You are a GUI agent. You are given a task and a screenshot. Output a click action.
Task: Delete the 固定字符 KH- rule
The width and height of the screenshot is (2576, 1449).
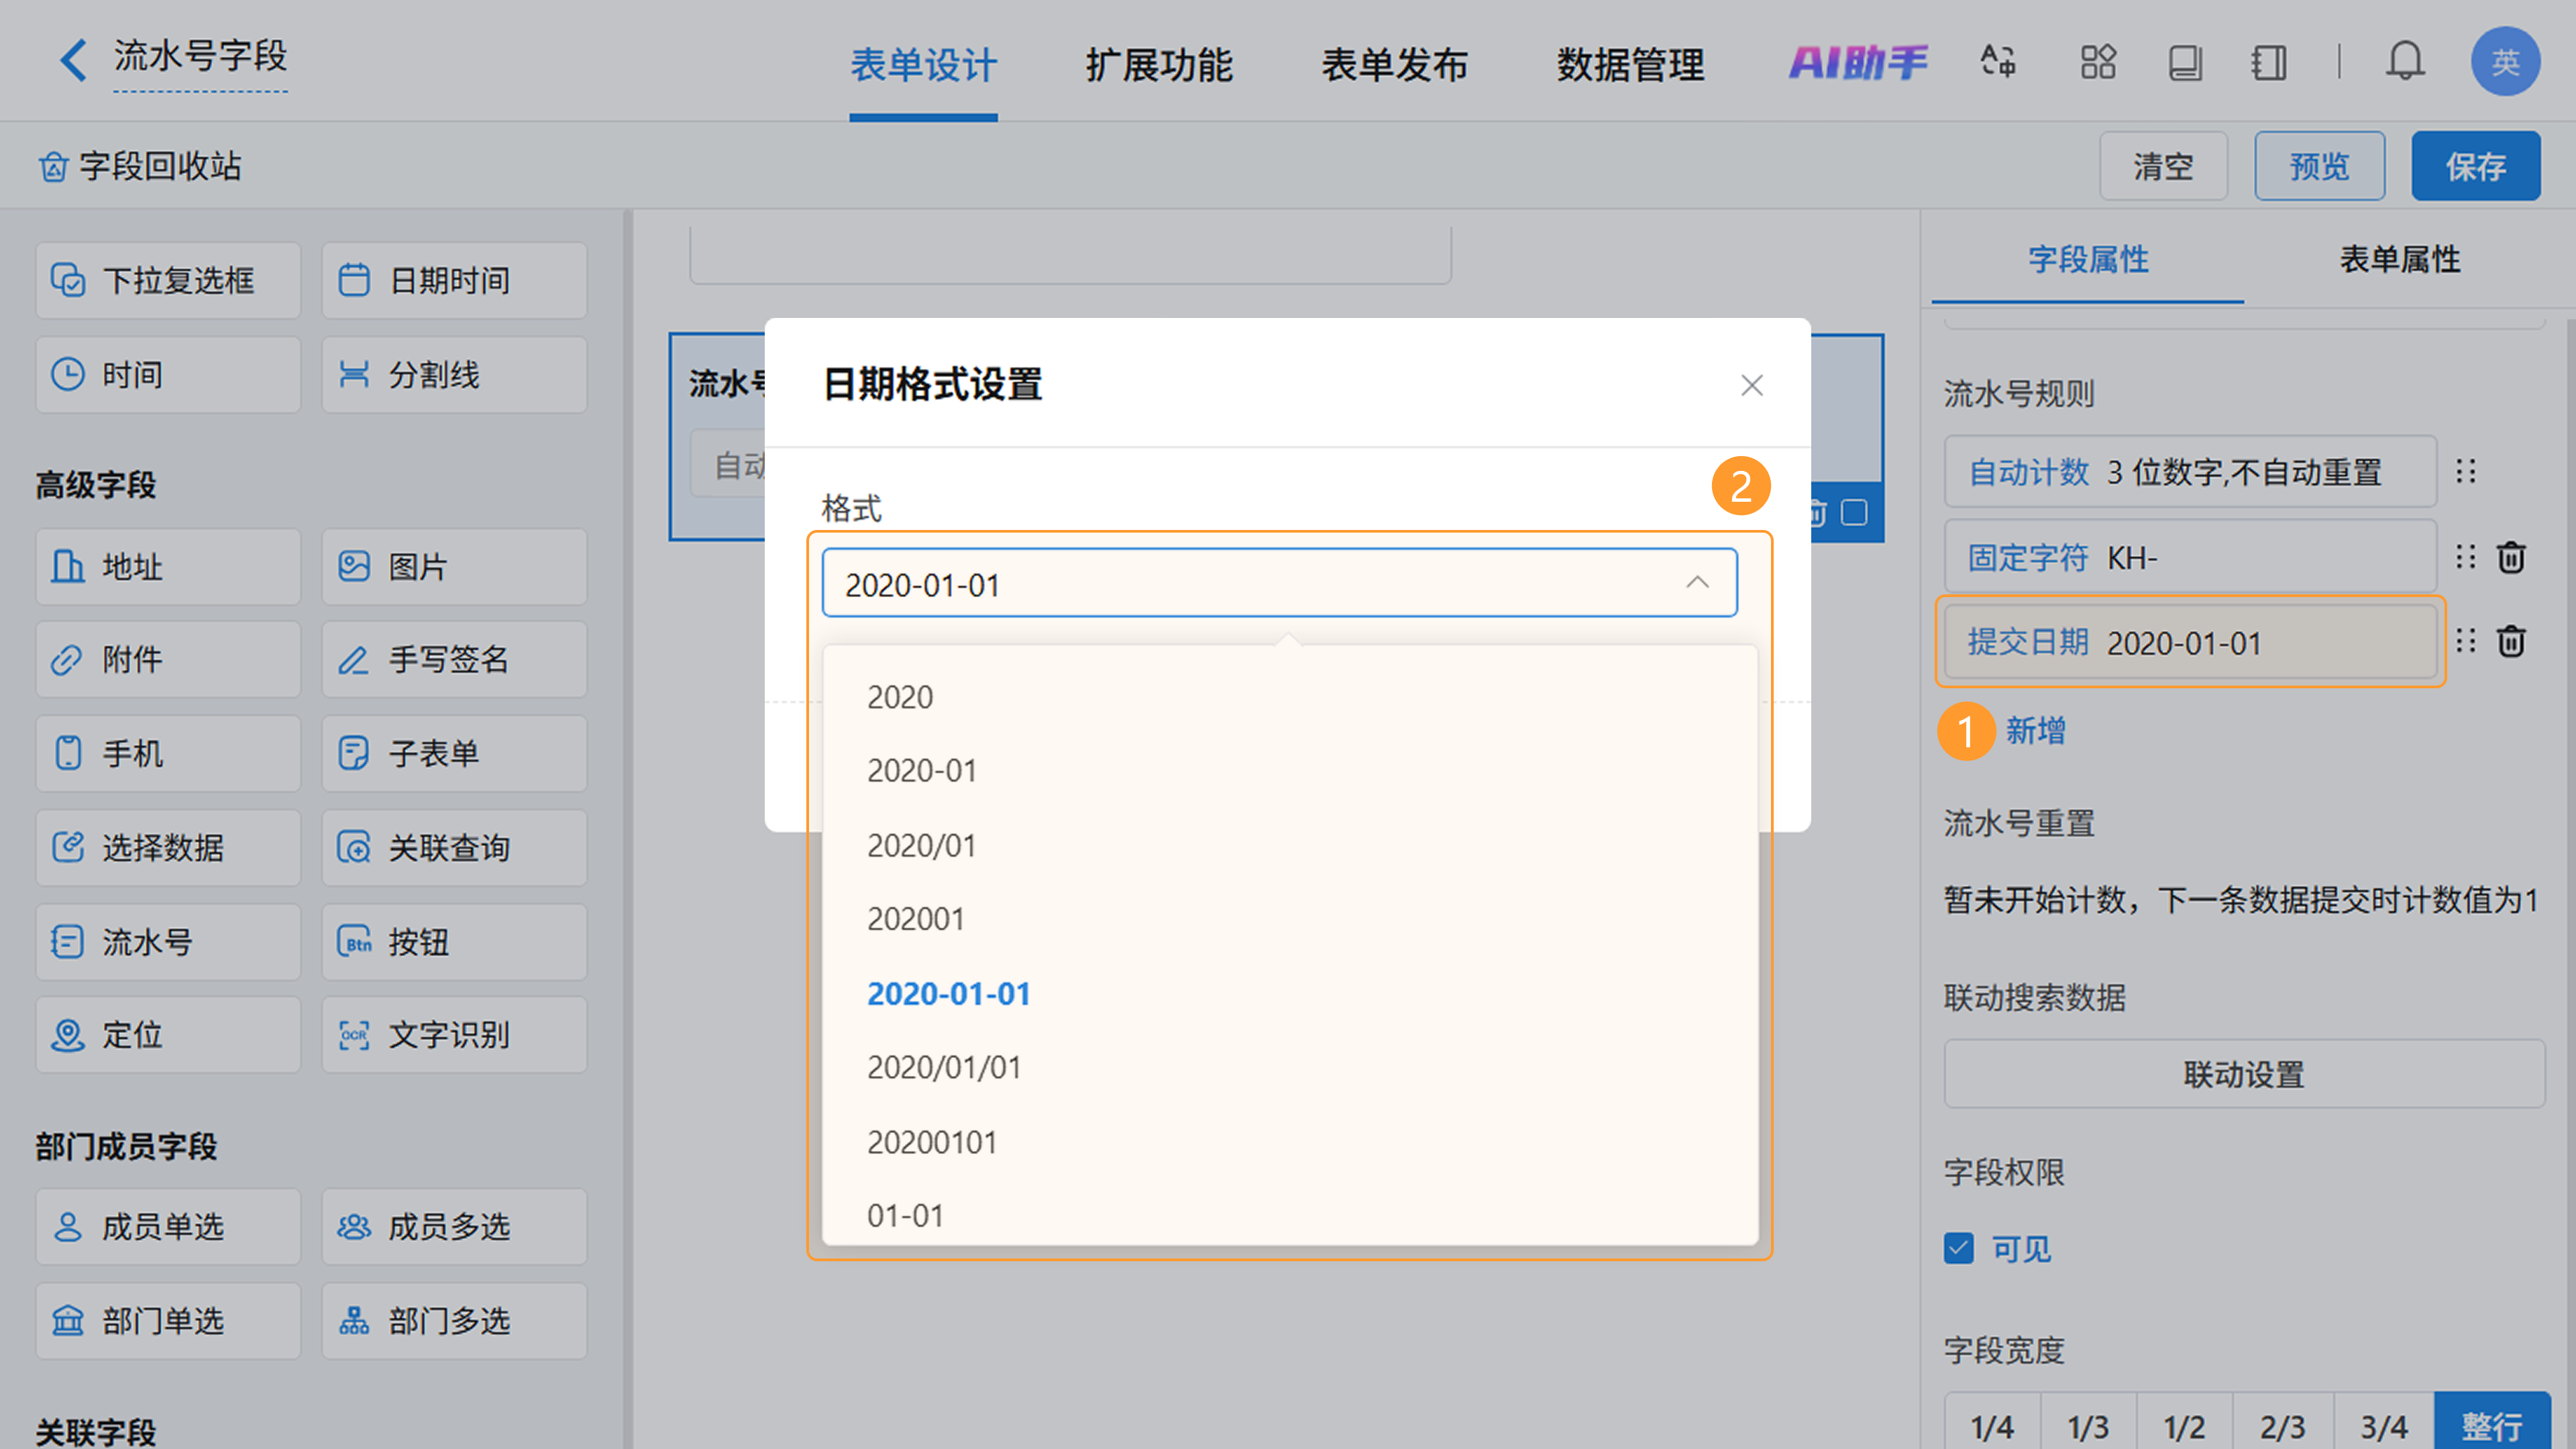coord(2511,557)
